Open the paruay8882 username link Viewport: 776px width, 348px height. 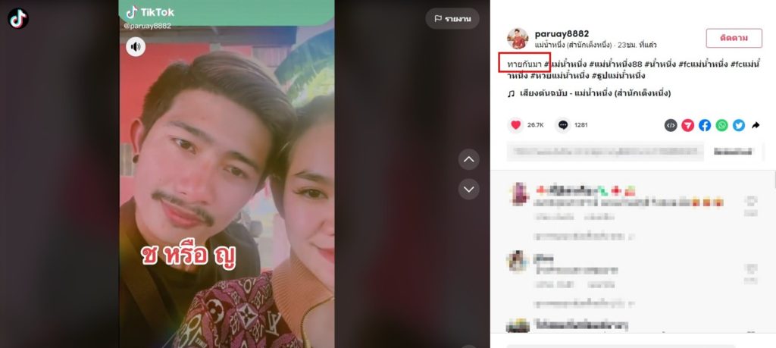pos(562,33)
